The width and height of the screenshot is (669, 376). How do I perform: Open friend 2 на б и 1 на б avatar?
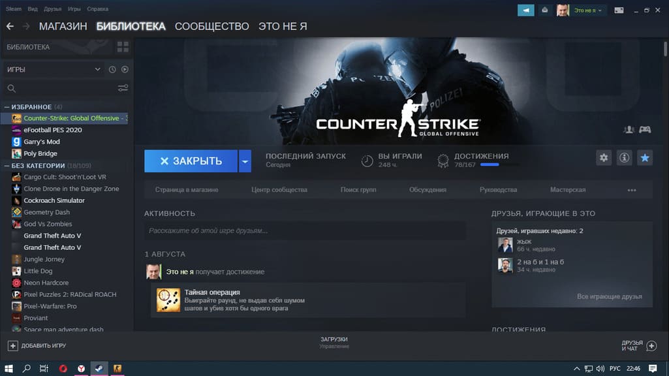505,266
